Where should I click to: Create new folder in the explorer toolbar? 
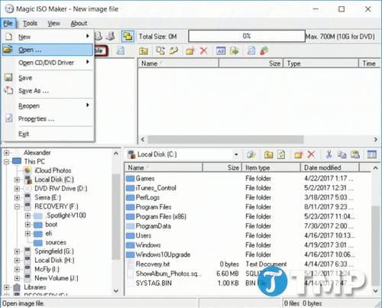click(299, 154)
